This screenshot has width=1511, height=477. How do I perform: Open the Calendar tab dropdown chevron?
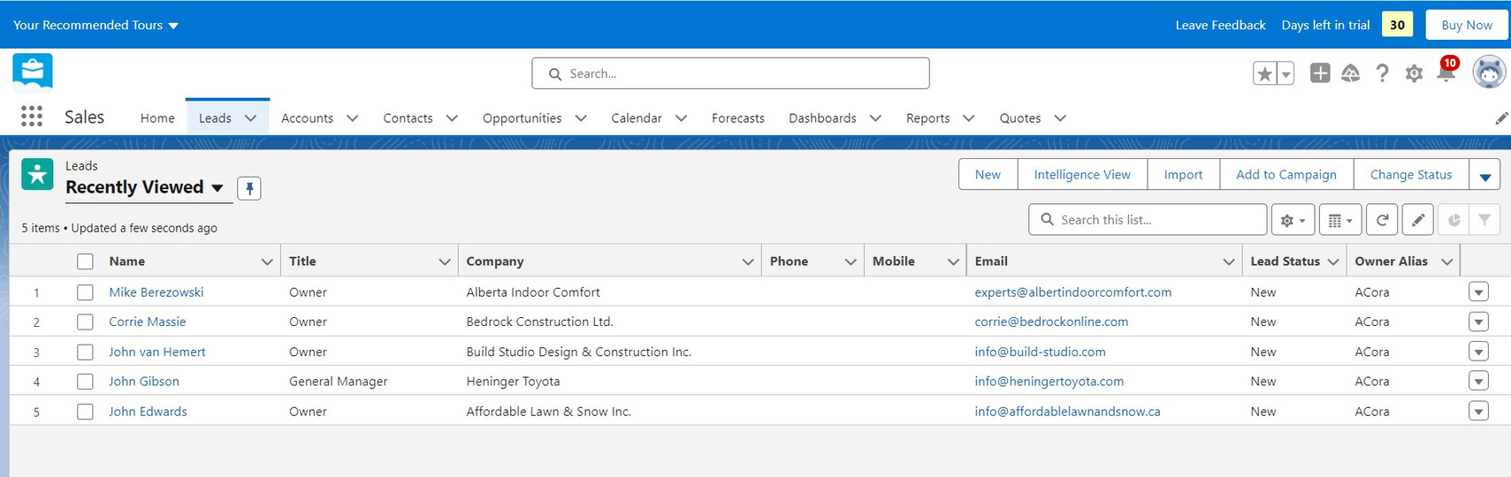pos(681,118)
